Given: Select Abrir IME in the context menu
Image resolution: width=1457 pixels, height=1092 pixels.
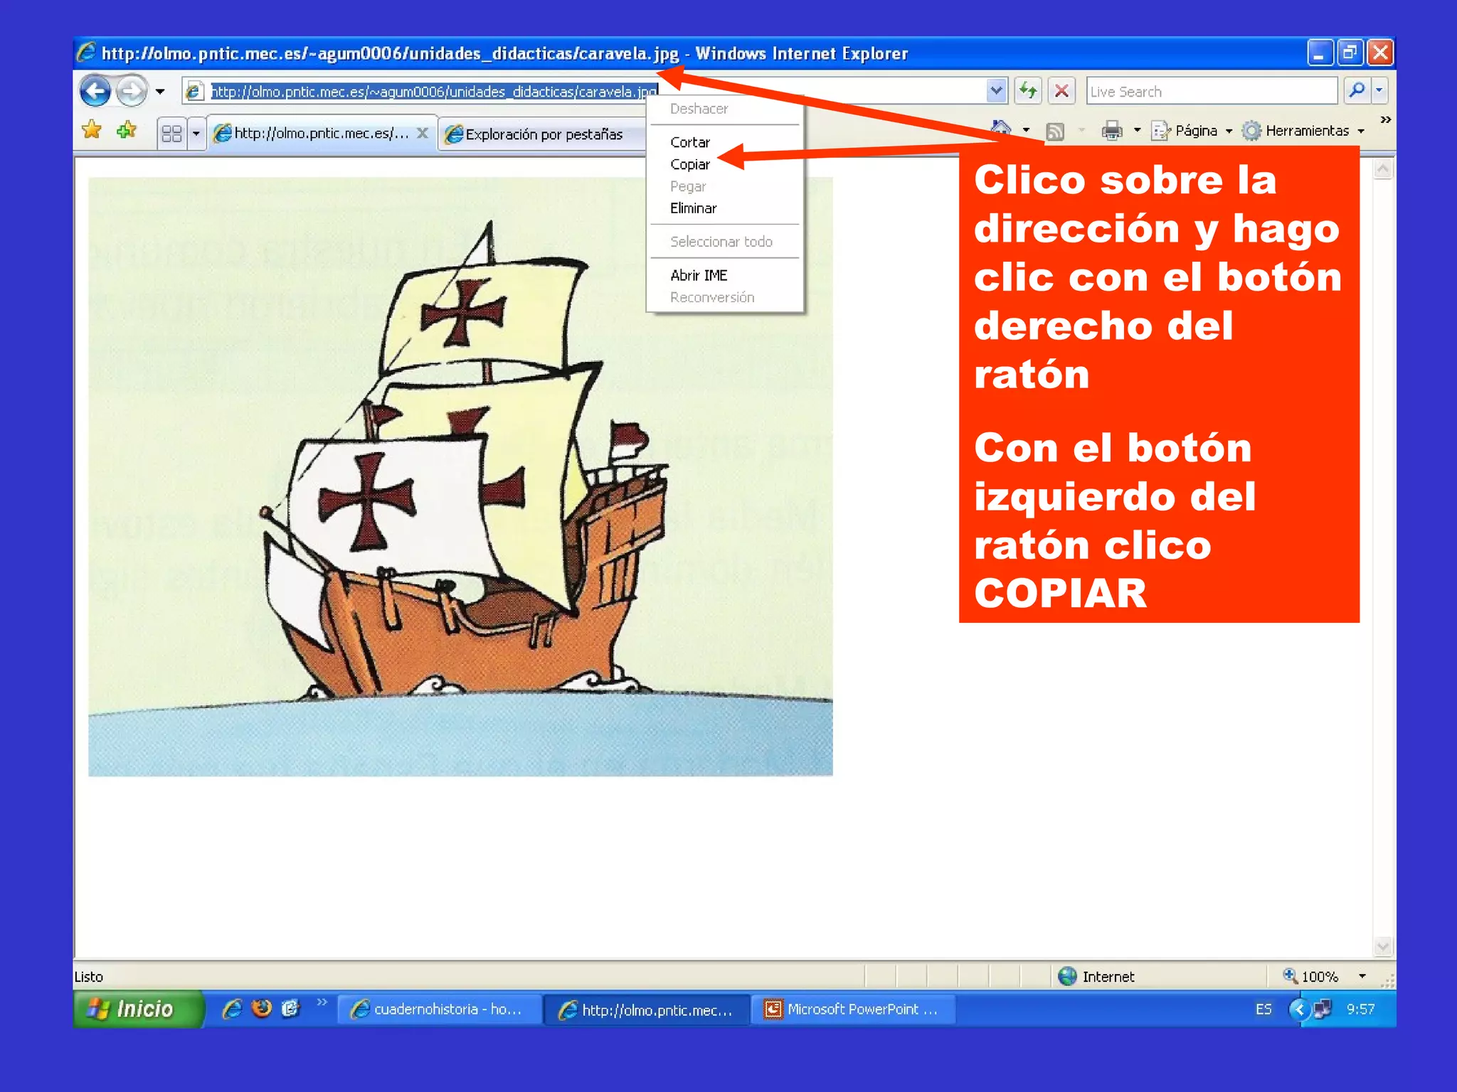Looking at the screenshot, I should 725,275.
